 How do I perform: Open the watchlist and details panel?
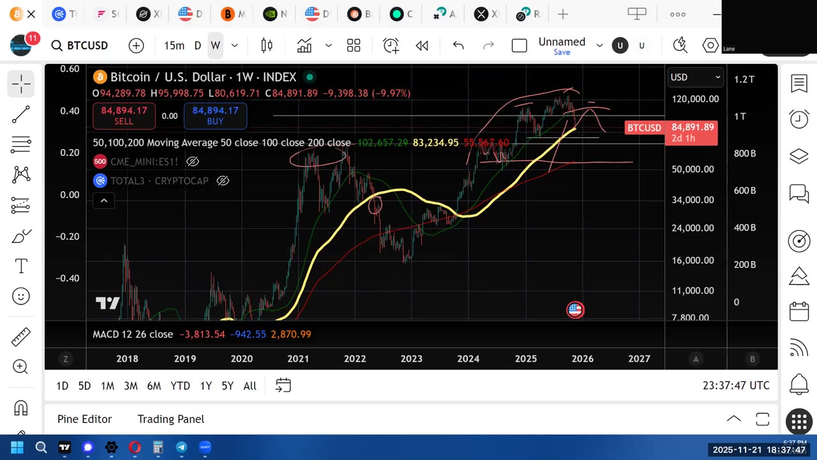(x=799, y=83)
